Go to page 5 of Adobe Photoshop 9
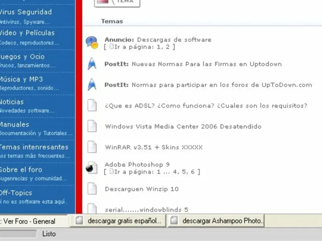 [x=184, y=172]
